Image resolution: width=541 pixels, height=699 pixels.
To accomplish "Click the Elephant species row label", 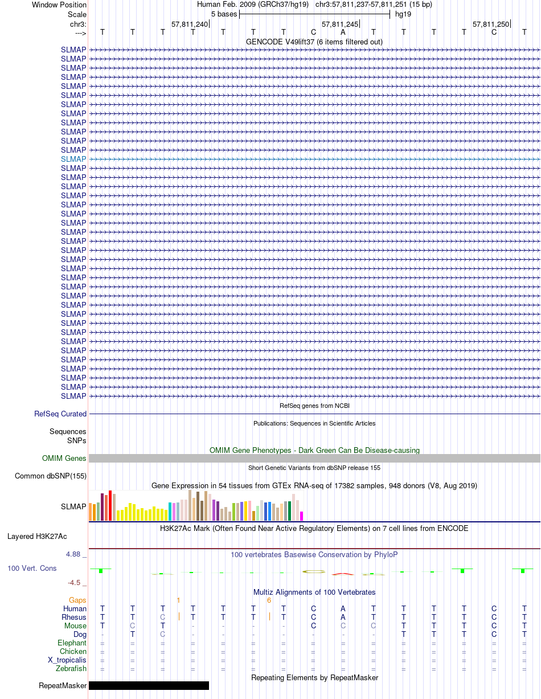I will click(x=72, y=643).
